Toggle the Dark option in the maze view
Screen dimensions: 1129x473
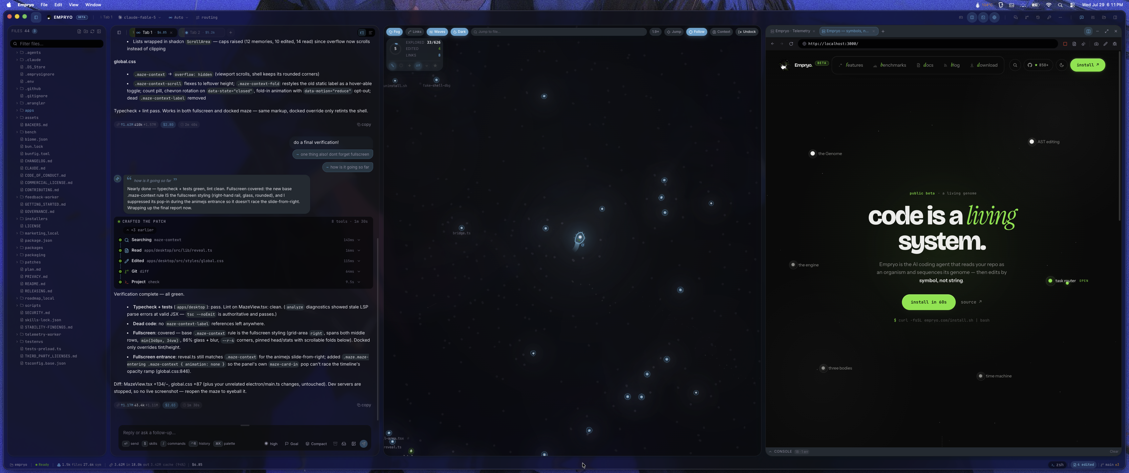tap(459, 32)
